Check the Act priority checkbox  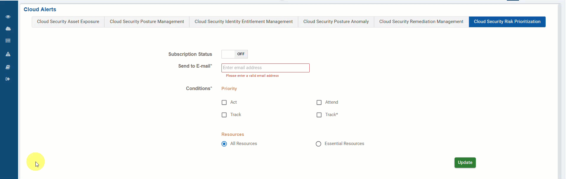coord(224,102)
